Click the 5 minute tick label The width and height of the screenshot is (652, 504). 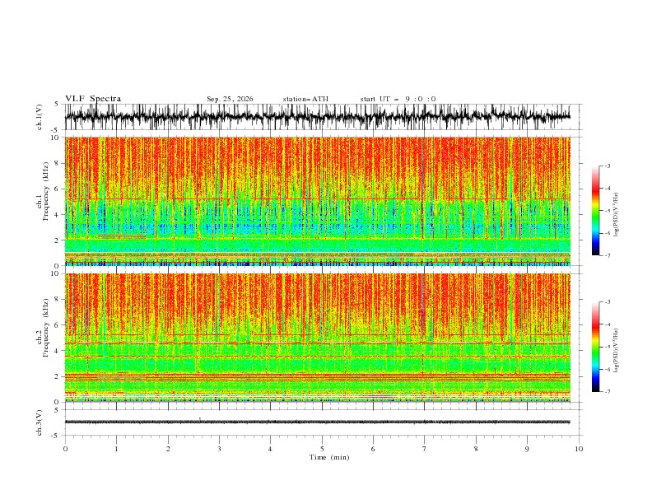pos(322,449)
